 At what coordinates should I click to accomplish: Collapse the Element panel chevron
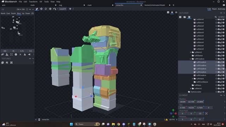coord(224,95)
